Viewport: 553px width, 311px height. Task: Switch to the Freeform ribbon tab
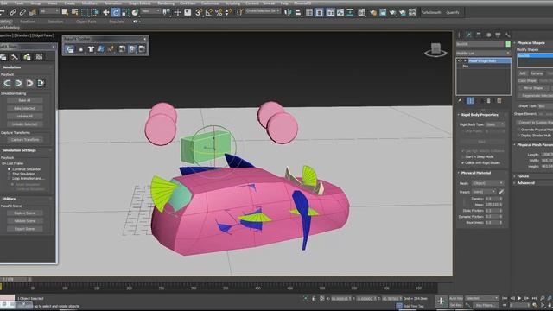[x=28, y=22]
